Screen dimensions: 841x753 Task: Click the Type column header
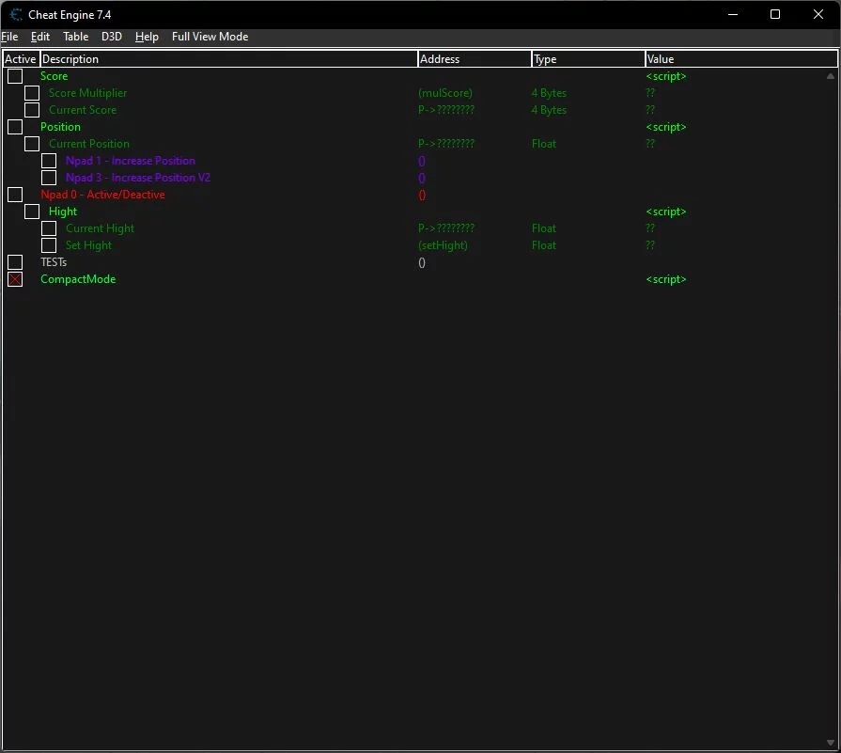[x=588, y=59]
